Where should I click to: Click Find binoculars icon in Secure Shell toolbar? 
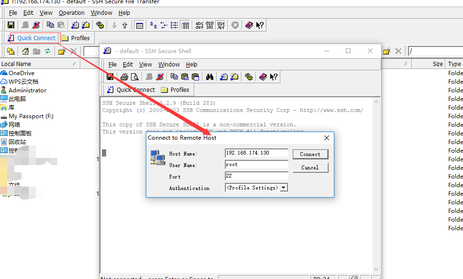point(209,77)
